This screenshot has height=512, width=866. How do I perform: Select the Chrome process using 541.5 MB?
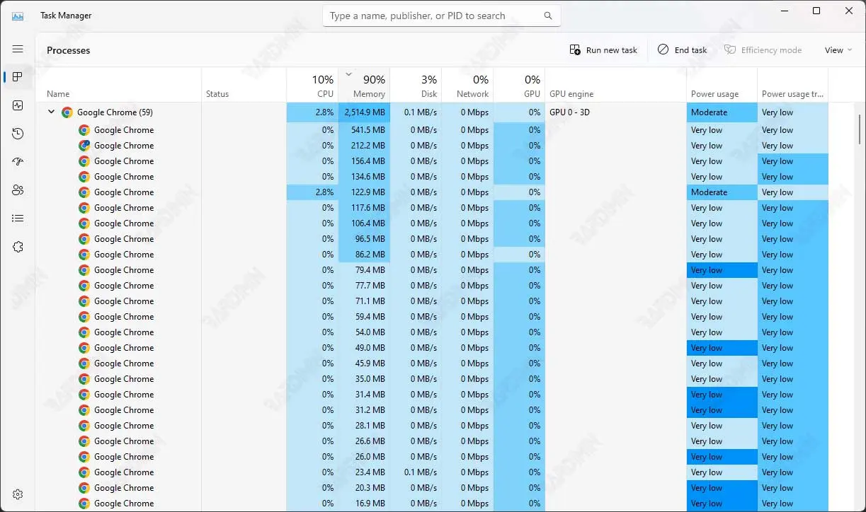click(x=124, y=130)
